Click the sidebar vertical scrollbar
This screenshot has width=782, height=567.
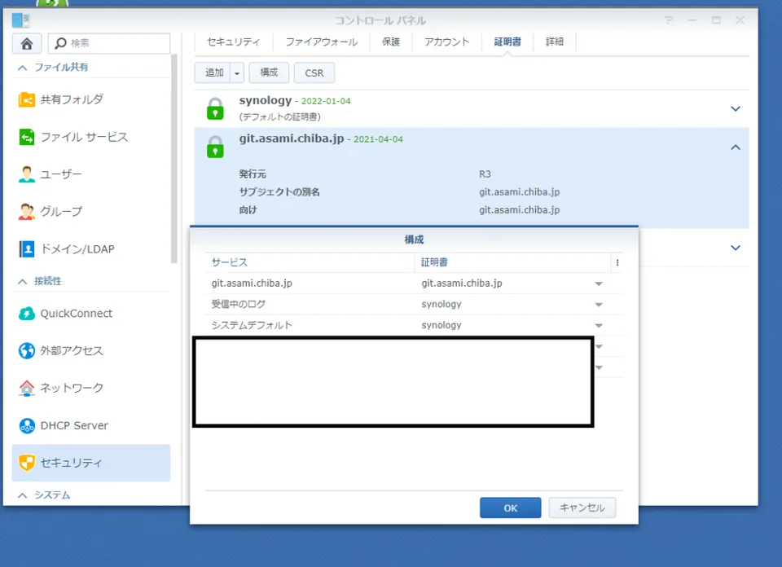[174, 159]
